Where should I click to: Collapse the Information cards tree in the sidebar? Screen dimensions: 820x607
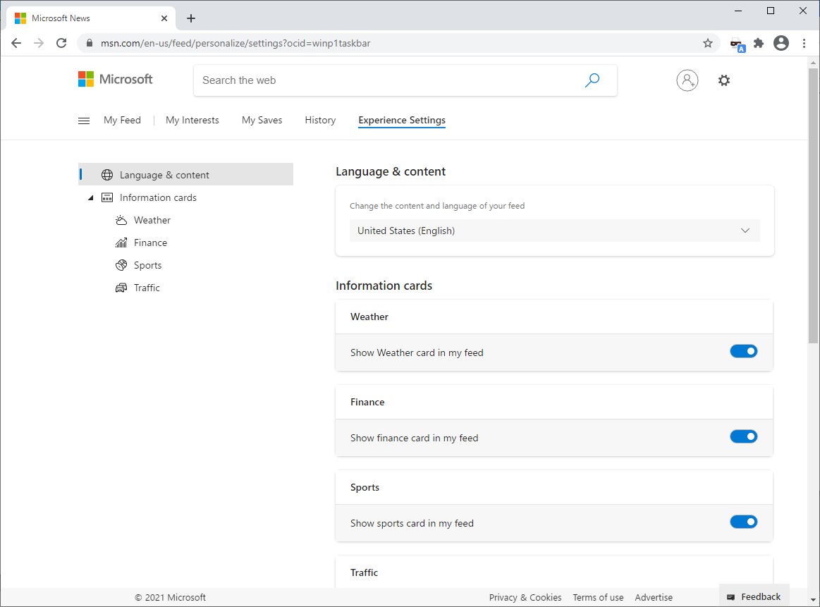coord(90,197)
